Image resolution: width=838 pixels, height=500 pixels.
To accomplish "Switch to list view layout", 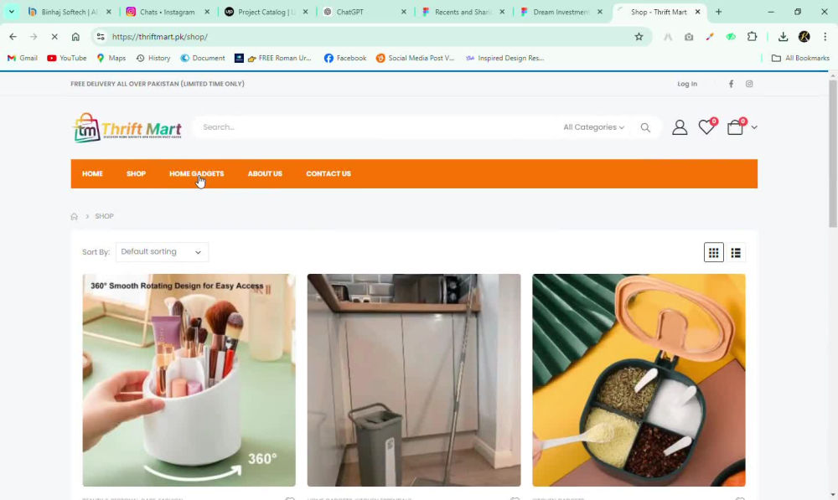I will pyautogui.click(x=736, y=253).
